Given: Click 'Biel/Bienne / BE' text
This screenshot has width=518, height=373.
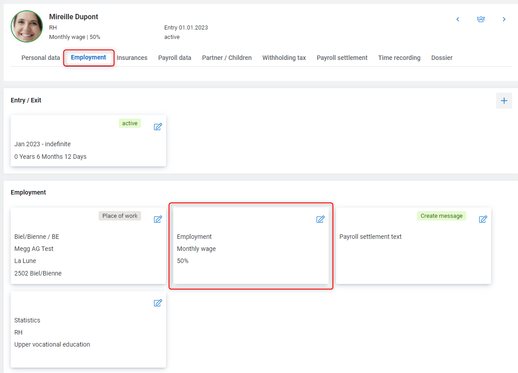Looking at the screenshot, I should coord(37,237).
